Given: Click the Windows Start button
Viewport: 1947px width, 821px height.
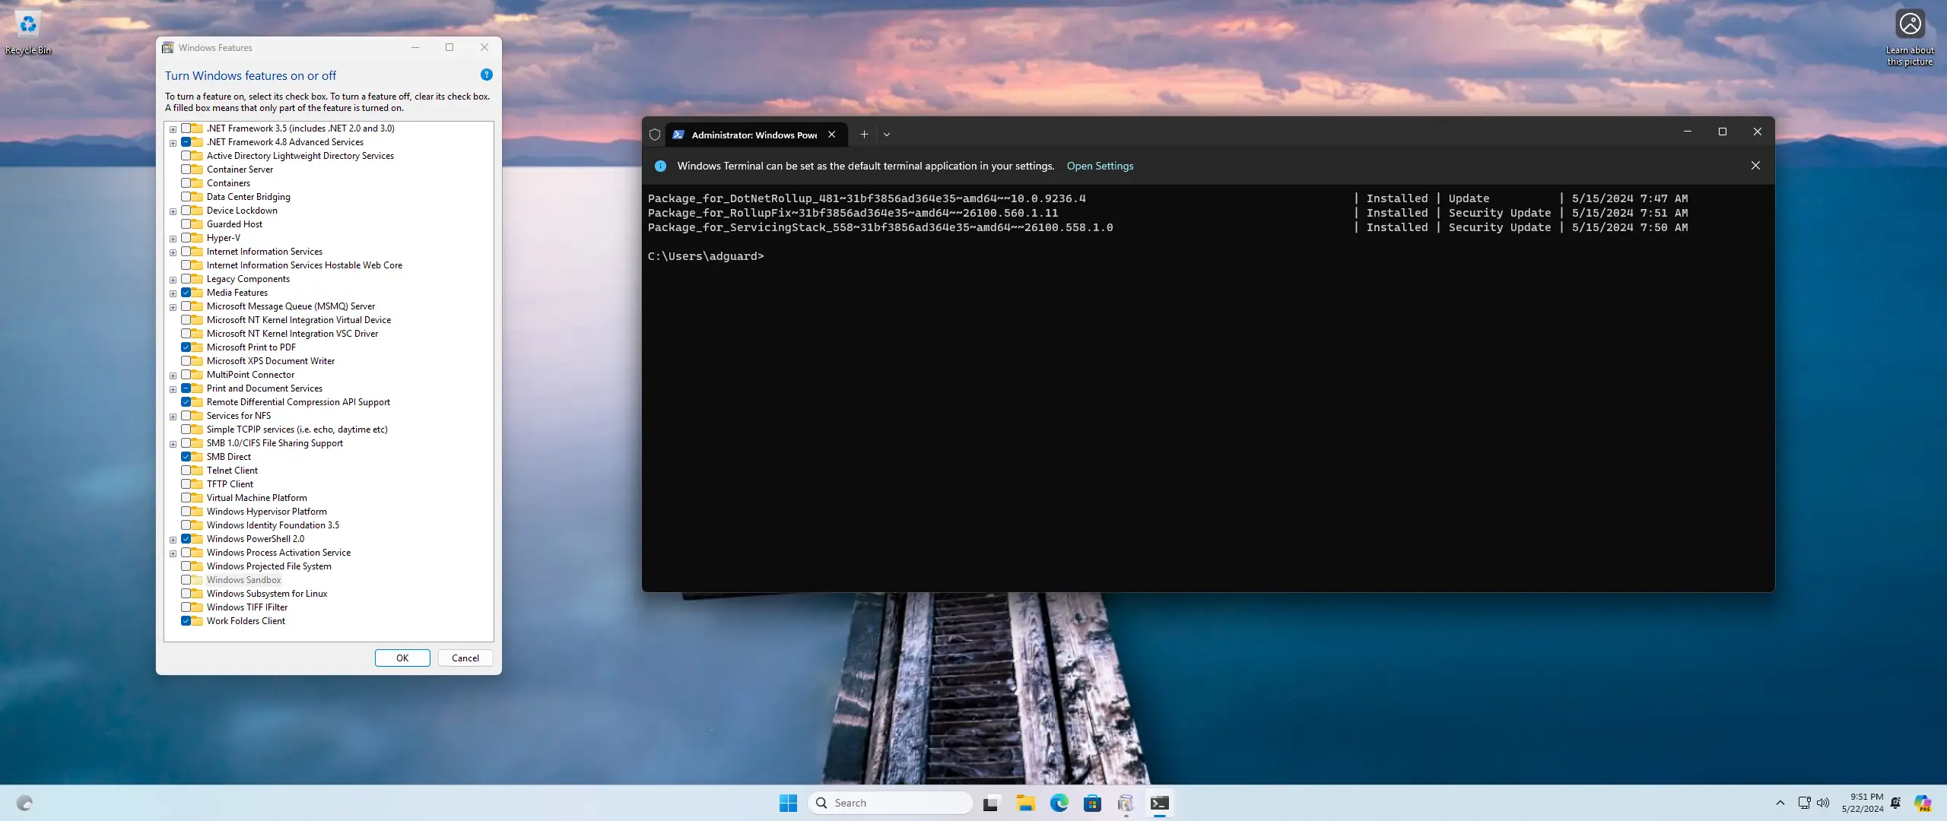Looking at the screenshot, I should click(788, 803).
